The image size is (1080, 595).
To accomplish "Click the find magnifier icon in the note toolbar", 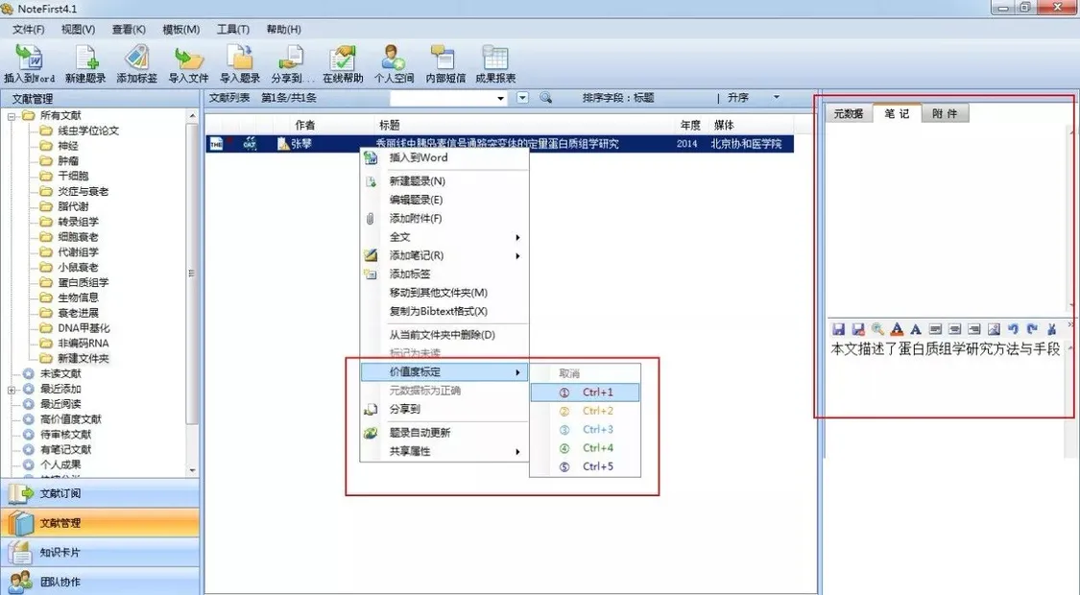I will point(877,329).
